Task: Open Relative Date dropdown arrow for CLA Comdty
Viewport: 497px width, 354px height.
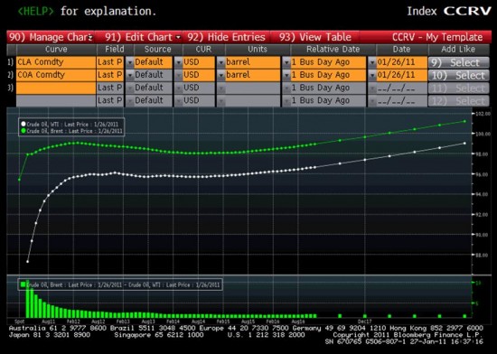Action: point(286,62)
